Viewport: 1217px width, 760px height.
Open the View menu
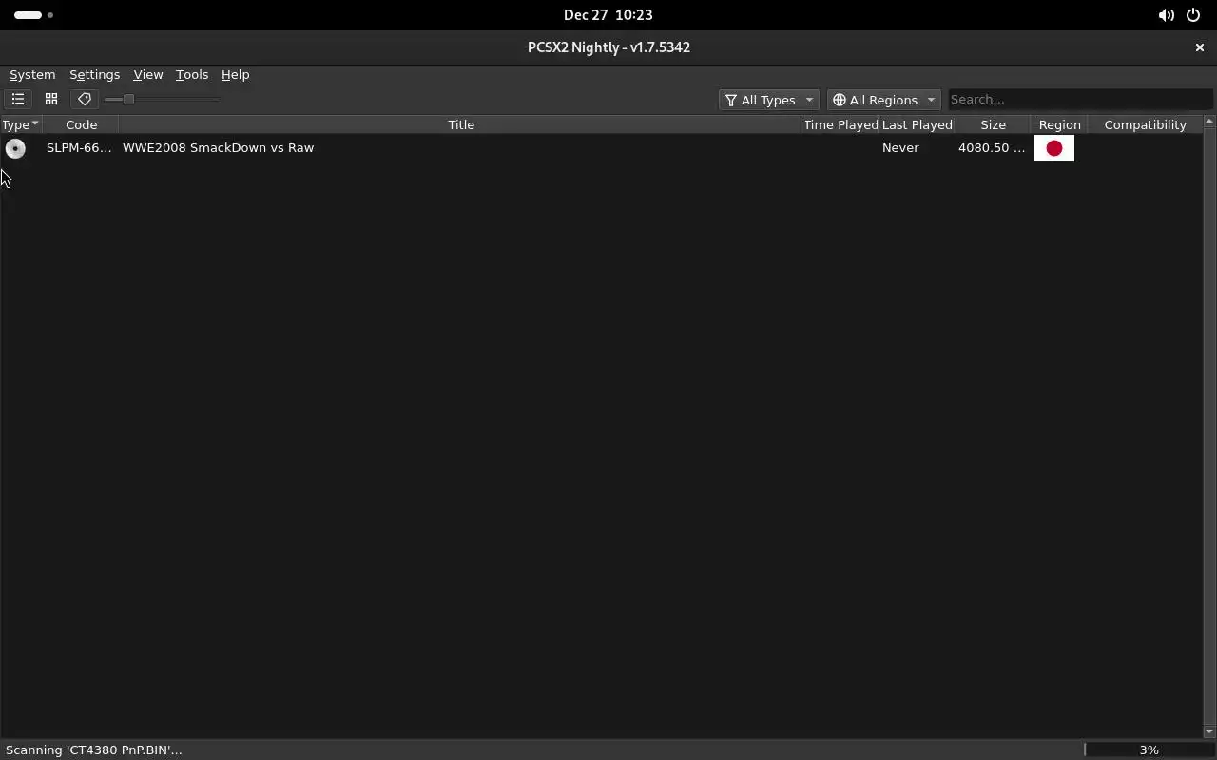(x=148, y=74)
